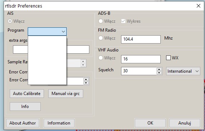Cancel with the Anuluj button
This screenshot has width=205, height=131.
(185, 123)
